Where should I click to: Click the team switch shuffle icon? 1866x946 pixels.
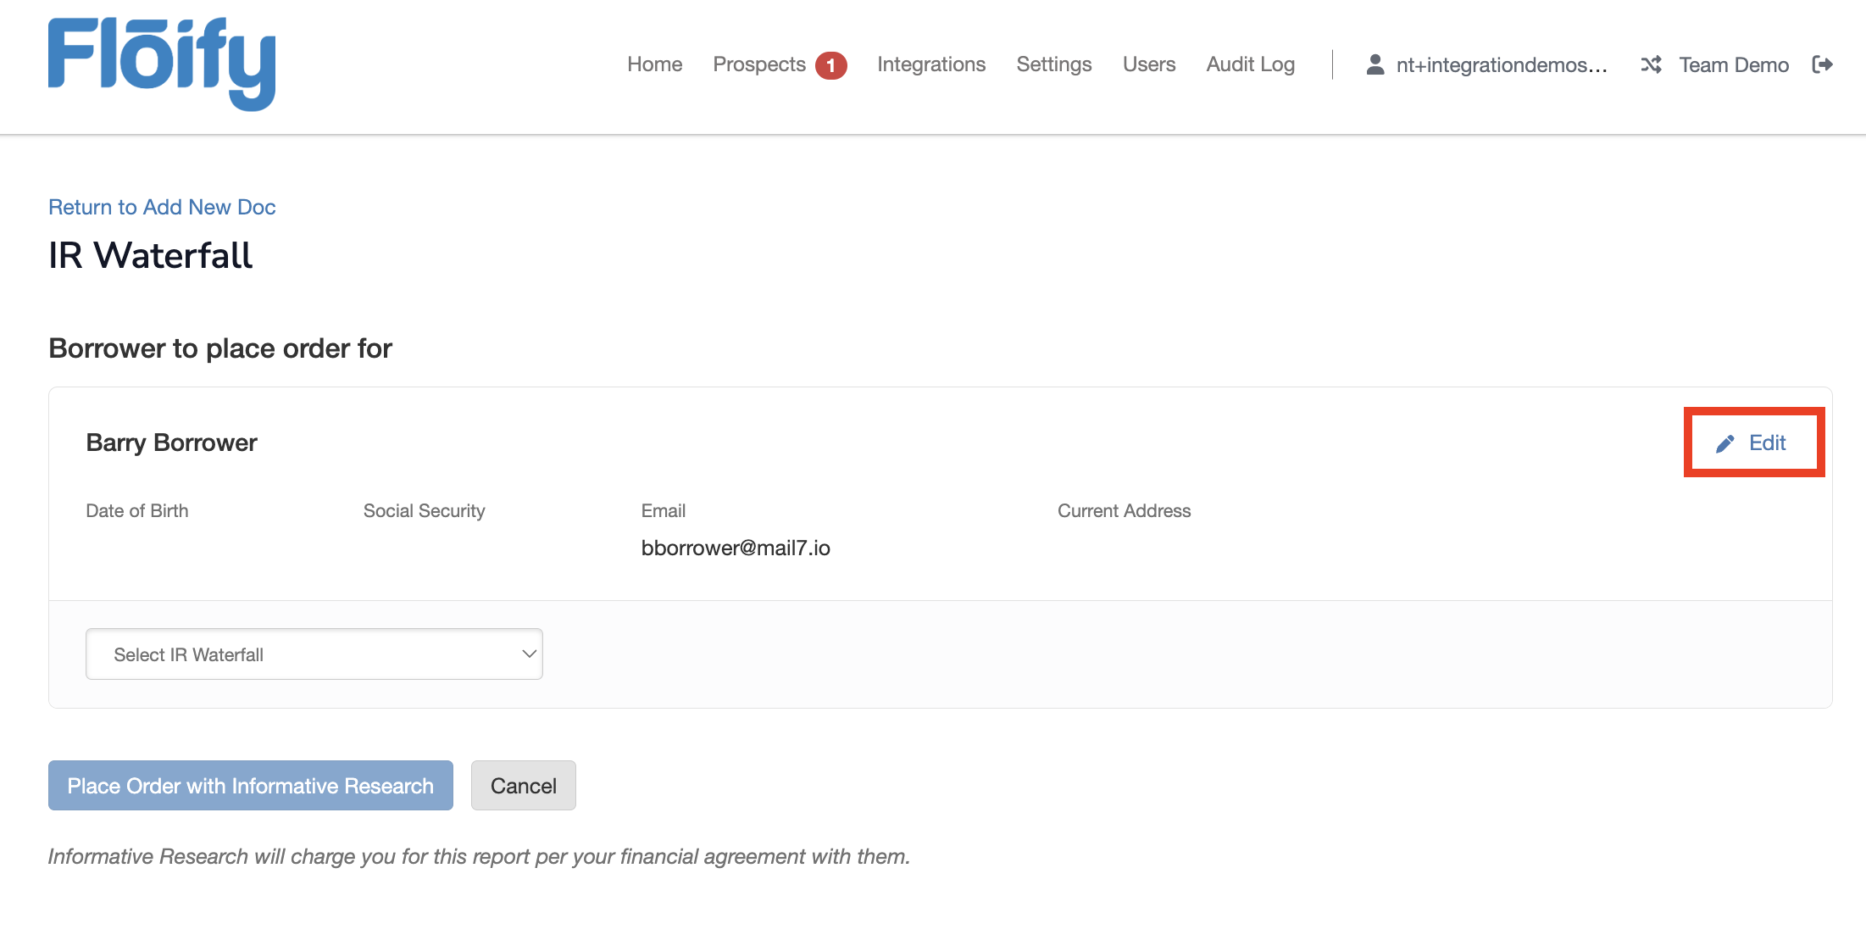(1651, 64)
